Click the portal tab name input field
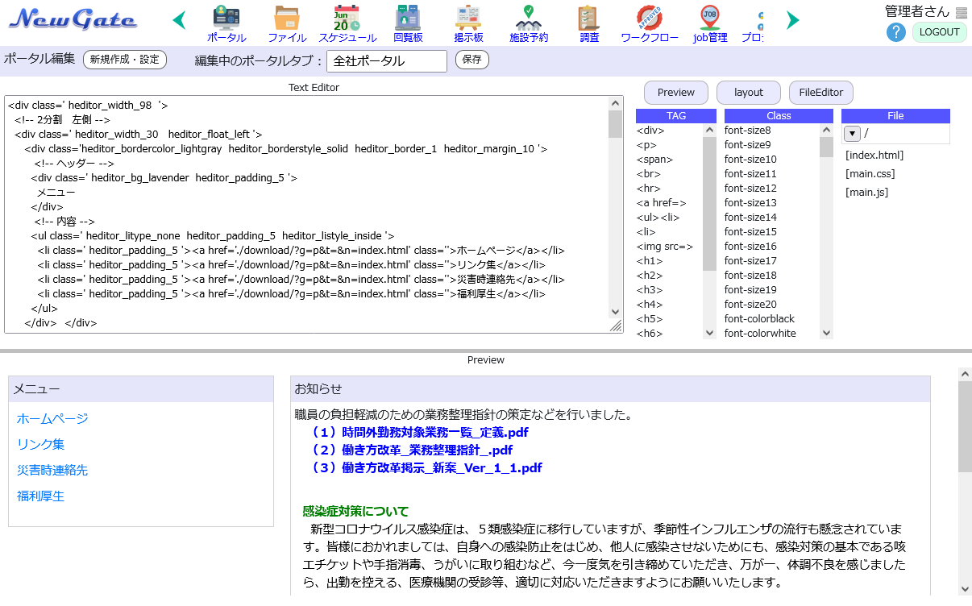972x606 pixels. click(x=386, y=61)
